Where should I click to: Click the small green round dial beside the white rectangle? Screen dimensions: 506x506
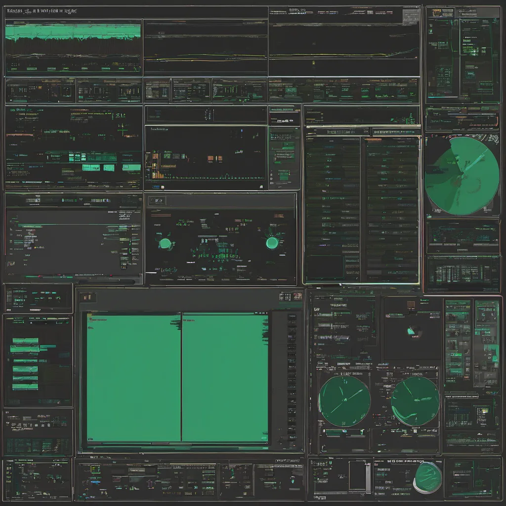click(427, 477)
